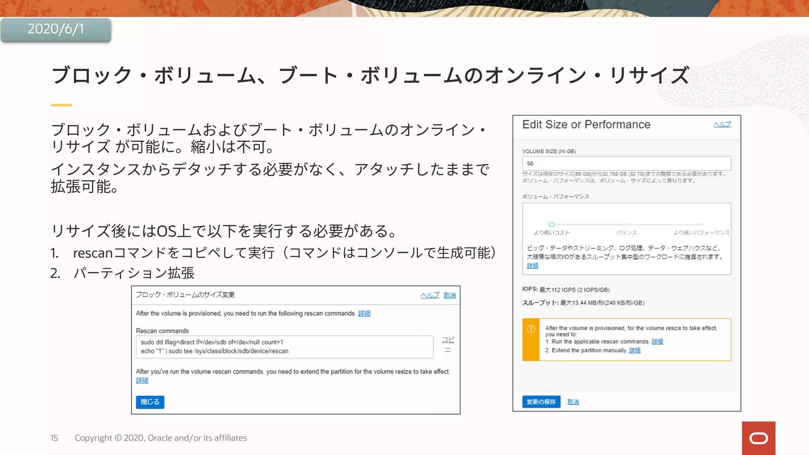This screenshot has height=455, width=809.
Task: Open 詳細 link for rescan commands step
Action: pos(657,342)
